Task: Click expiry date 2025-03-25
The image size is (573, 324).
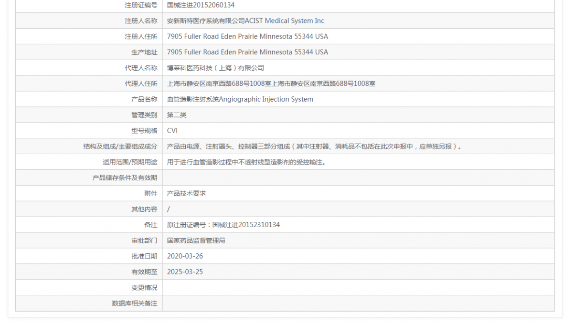Action: click(x=185, y=272)
